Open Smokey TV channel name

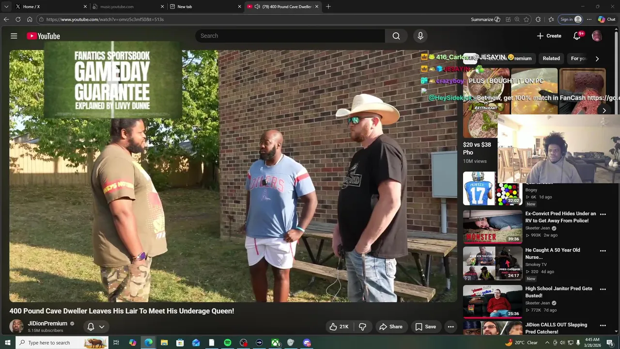pos(536,265)
